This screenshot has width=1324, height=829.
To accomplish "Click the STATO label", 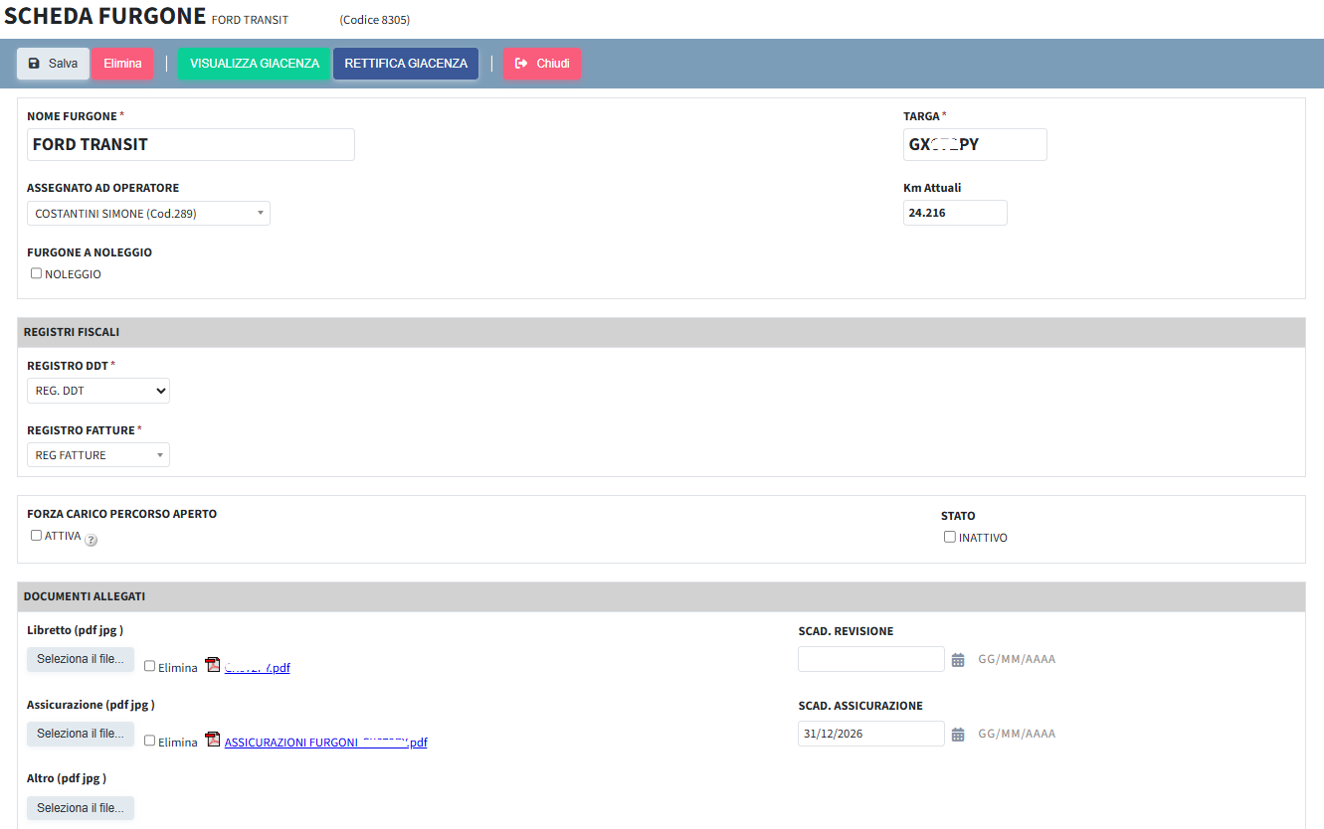I will tap(958, 516).
